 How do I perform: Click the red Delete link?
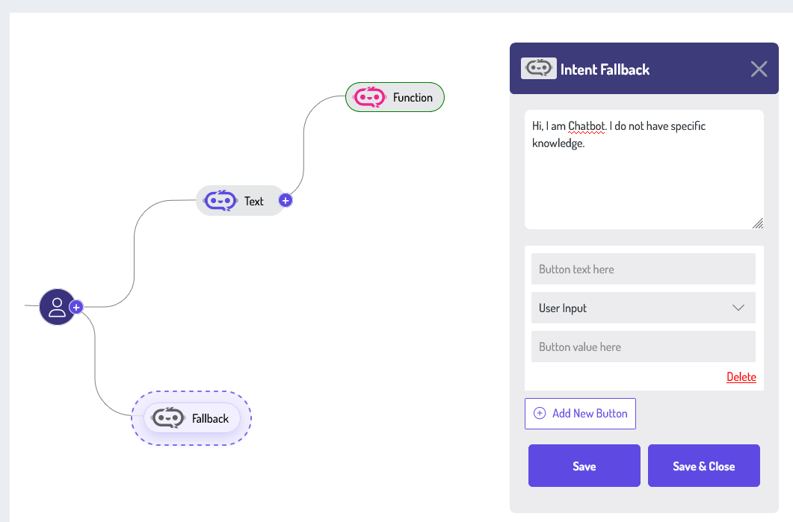741,376
